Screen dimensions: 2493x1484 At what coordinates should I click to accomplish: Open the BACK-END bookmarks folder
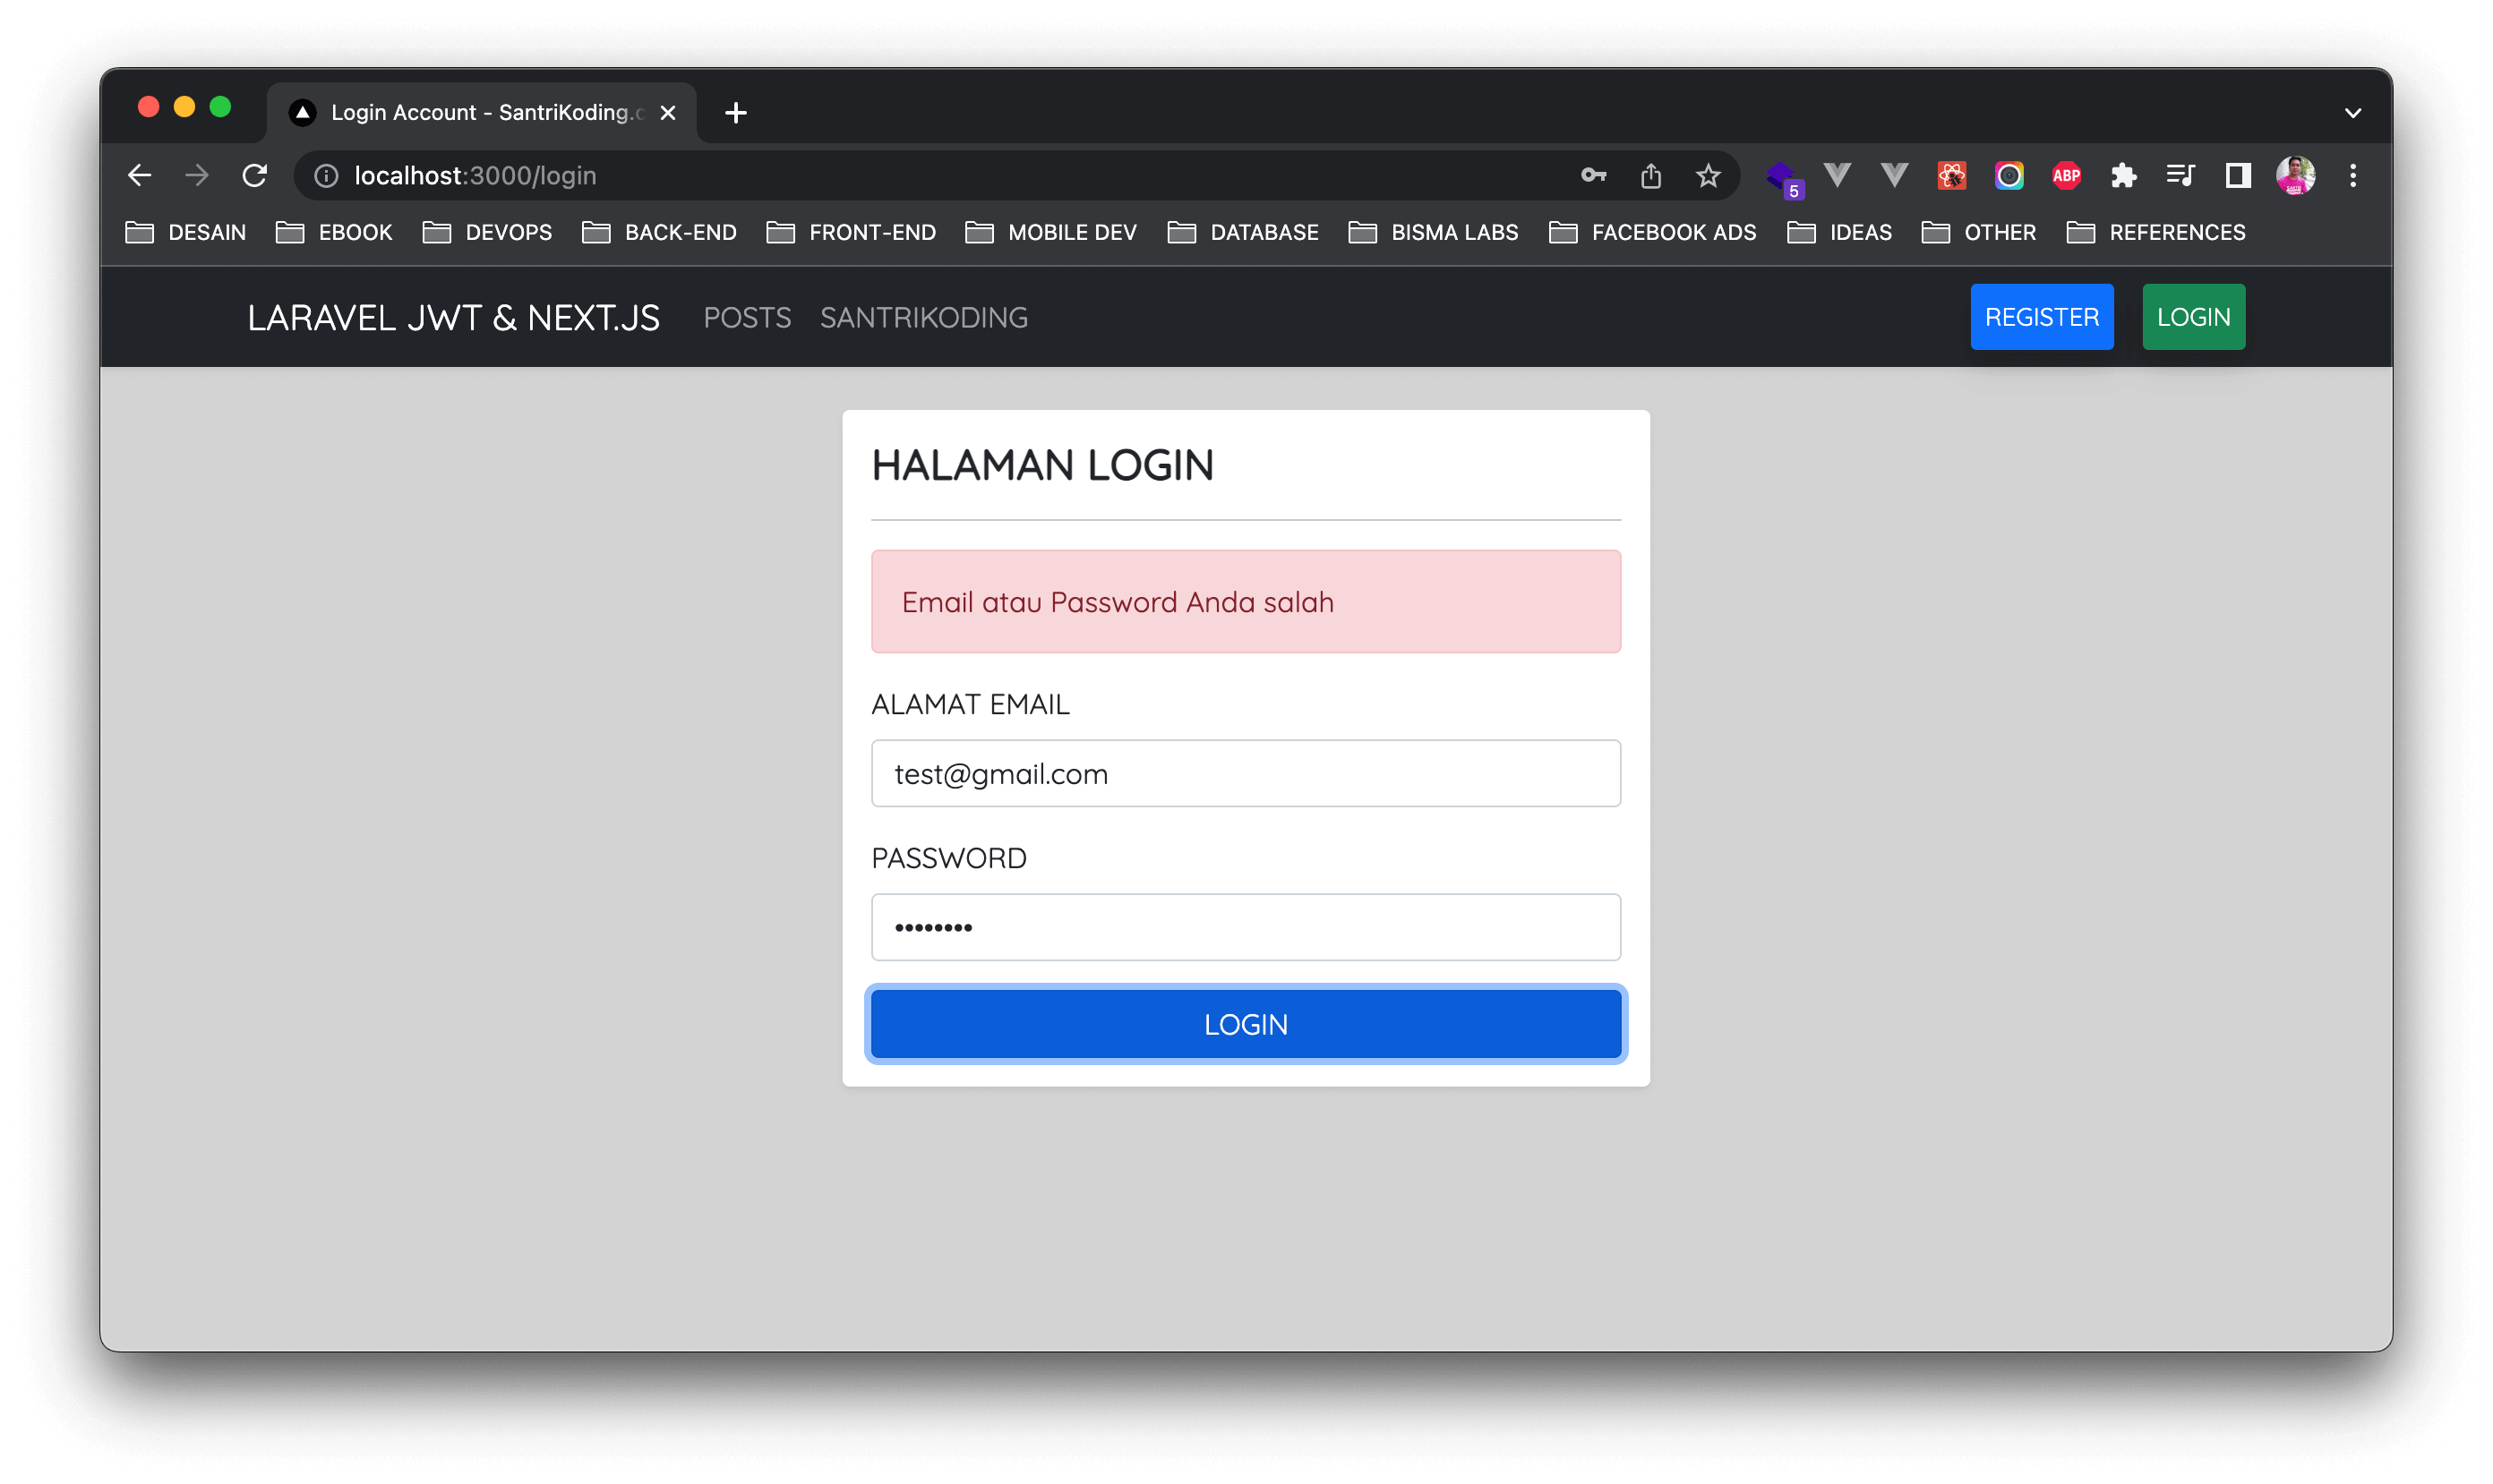pyautogui.click(x=660, y=233)
